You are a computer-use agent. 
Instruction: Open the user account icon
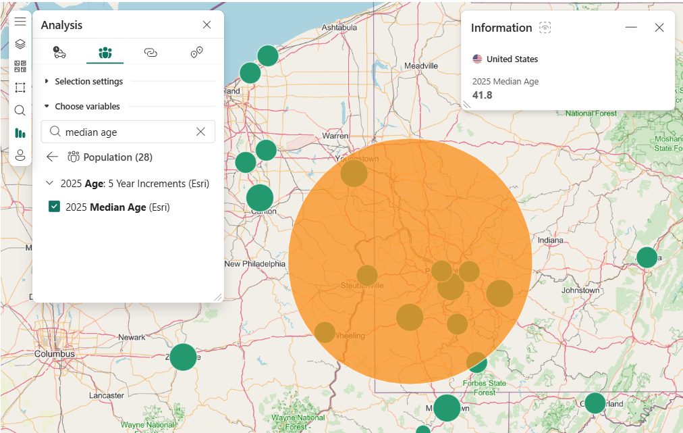click(x=20, y=155)
